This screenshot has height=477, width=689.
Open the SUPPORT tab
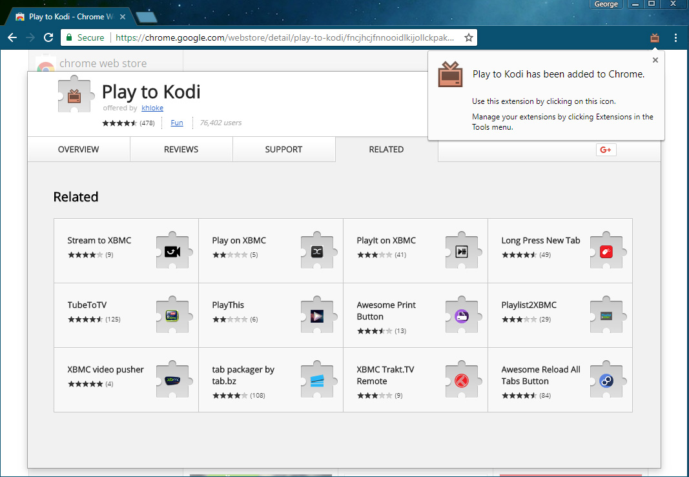pyautogui.click(x=283, y=149)
